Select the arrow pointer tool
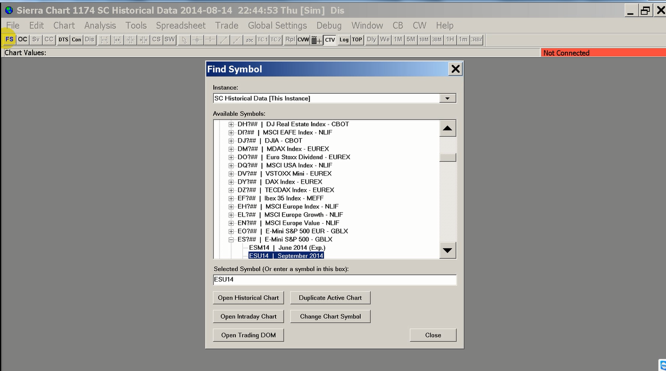This screenshot has width=666, height=371. point(184,40)
